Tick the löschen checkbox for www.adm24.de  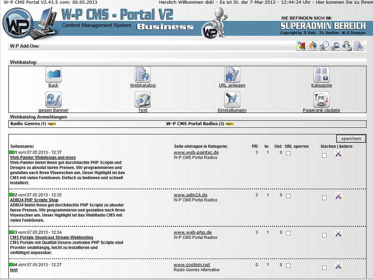[x=325, y=197]
